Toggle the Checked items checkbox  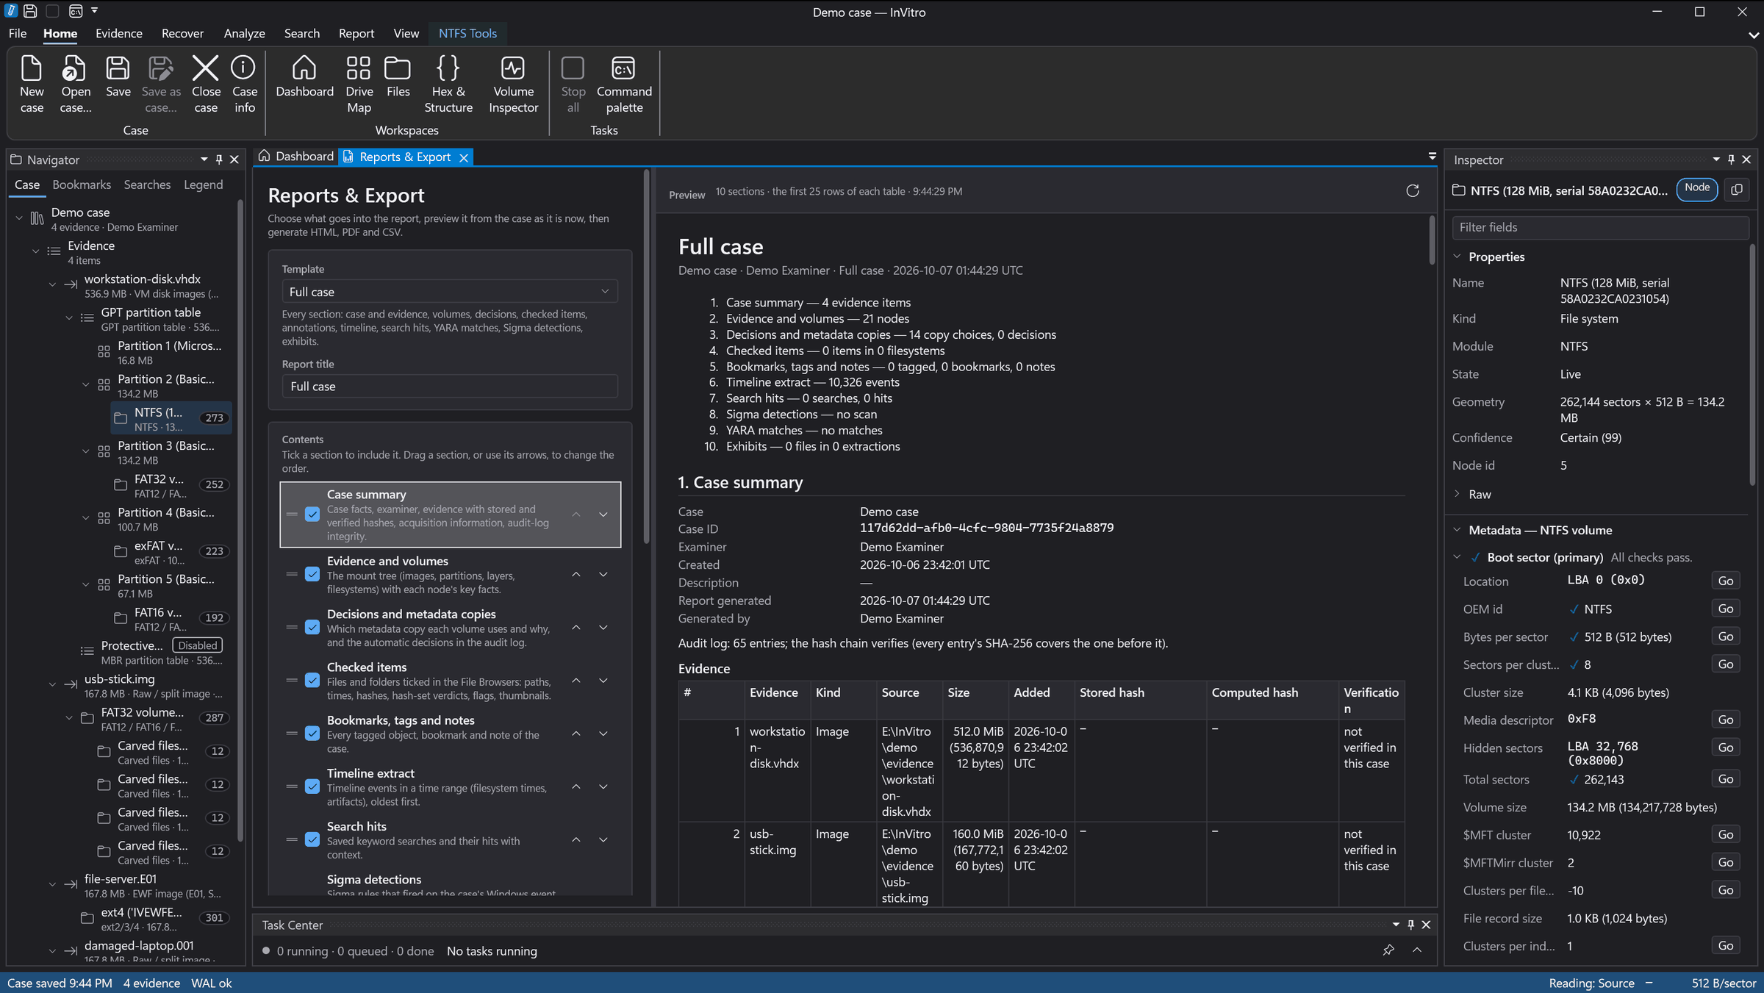[312, 681]
